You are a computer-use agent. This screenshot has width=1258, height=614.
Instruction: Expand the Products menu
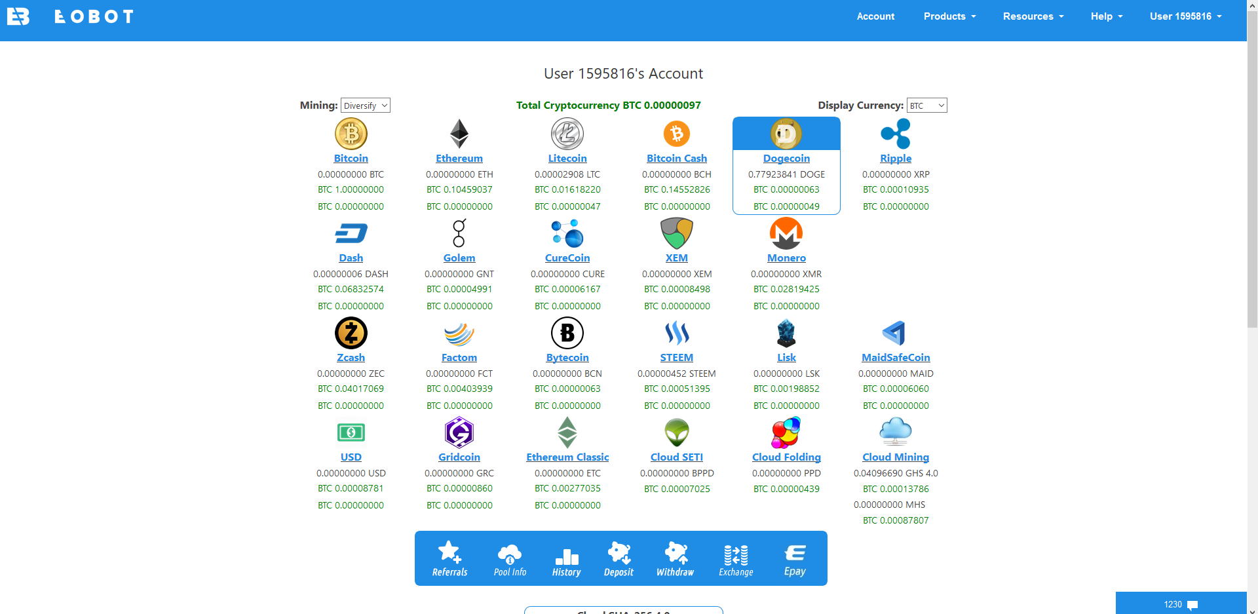[x=950, y=16]
